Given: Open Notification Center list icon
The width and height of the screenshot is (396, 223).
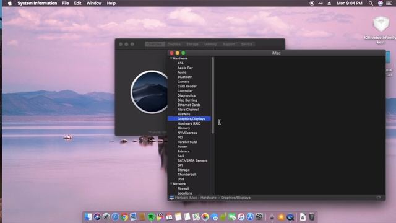Looking at the screenshot, I should (x=389, y=3).
